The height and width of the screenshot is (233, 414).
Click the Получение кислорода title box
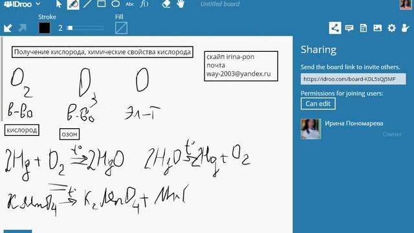click(x=102, y=52)
